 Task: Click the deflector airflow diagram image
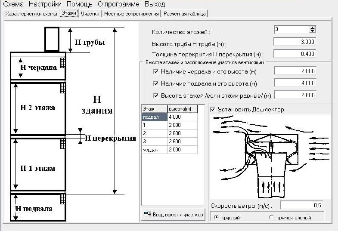point(270,156)
